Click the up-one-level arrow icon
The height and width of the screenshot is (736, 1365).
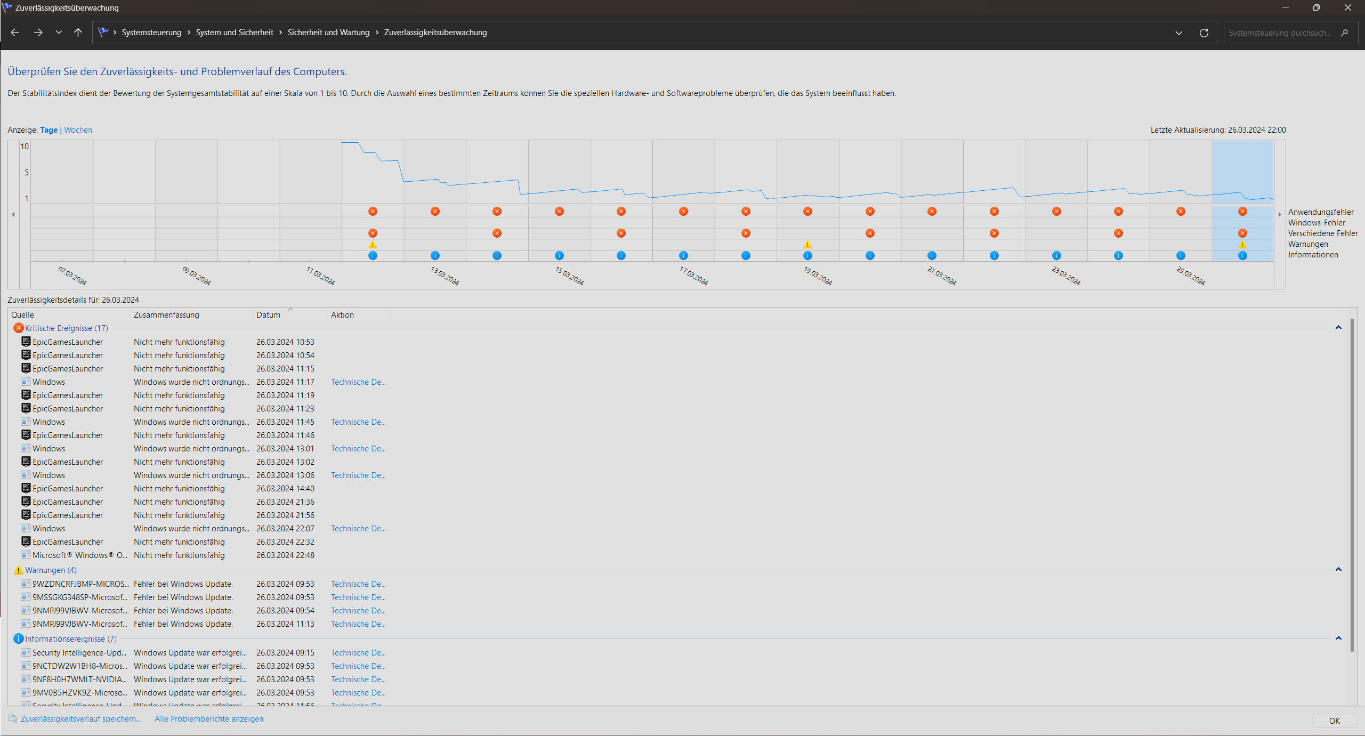point(78,33)
